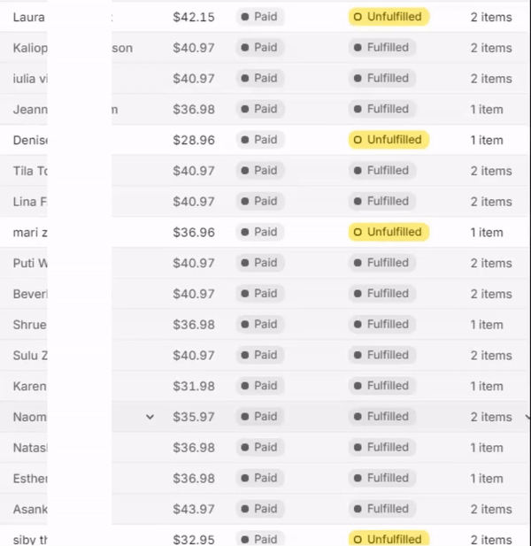Click Fulfilled badge on Jeann's $36.98 order
Viewport: 531px width, 546px height.
(x=382, y=109)
